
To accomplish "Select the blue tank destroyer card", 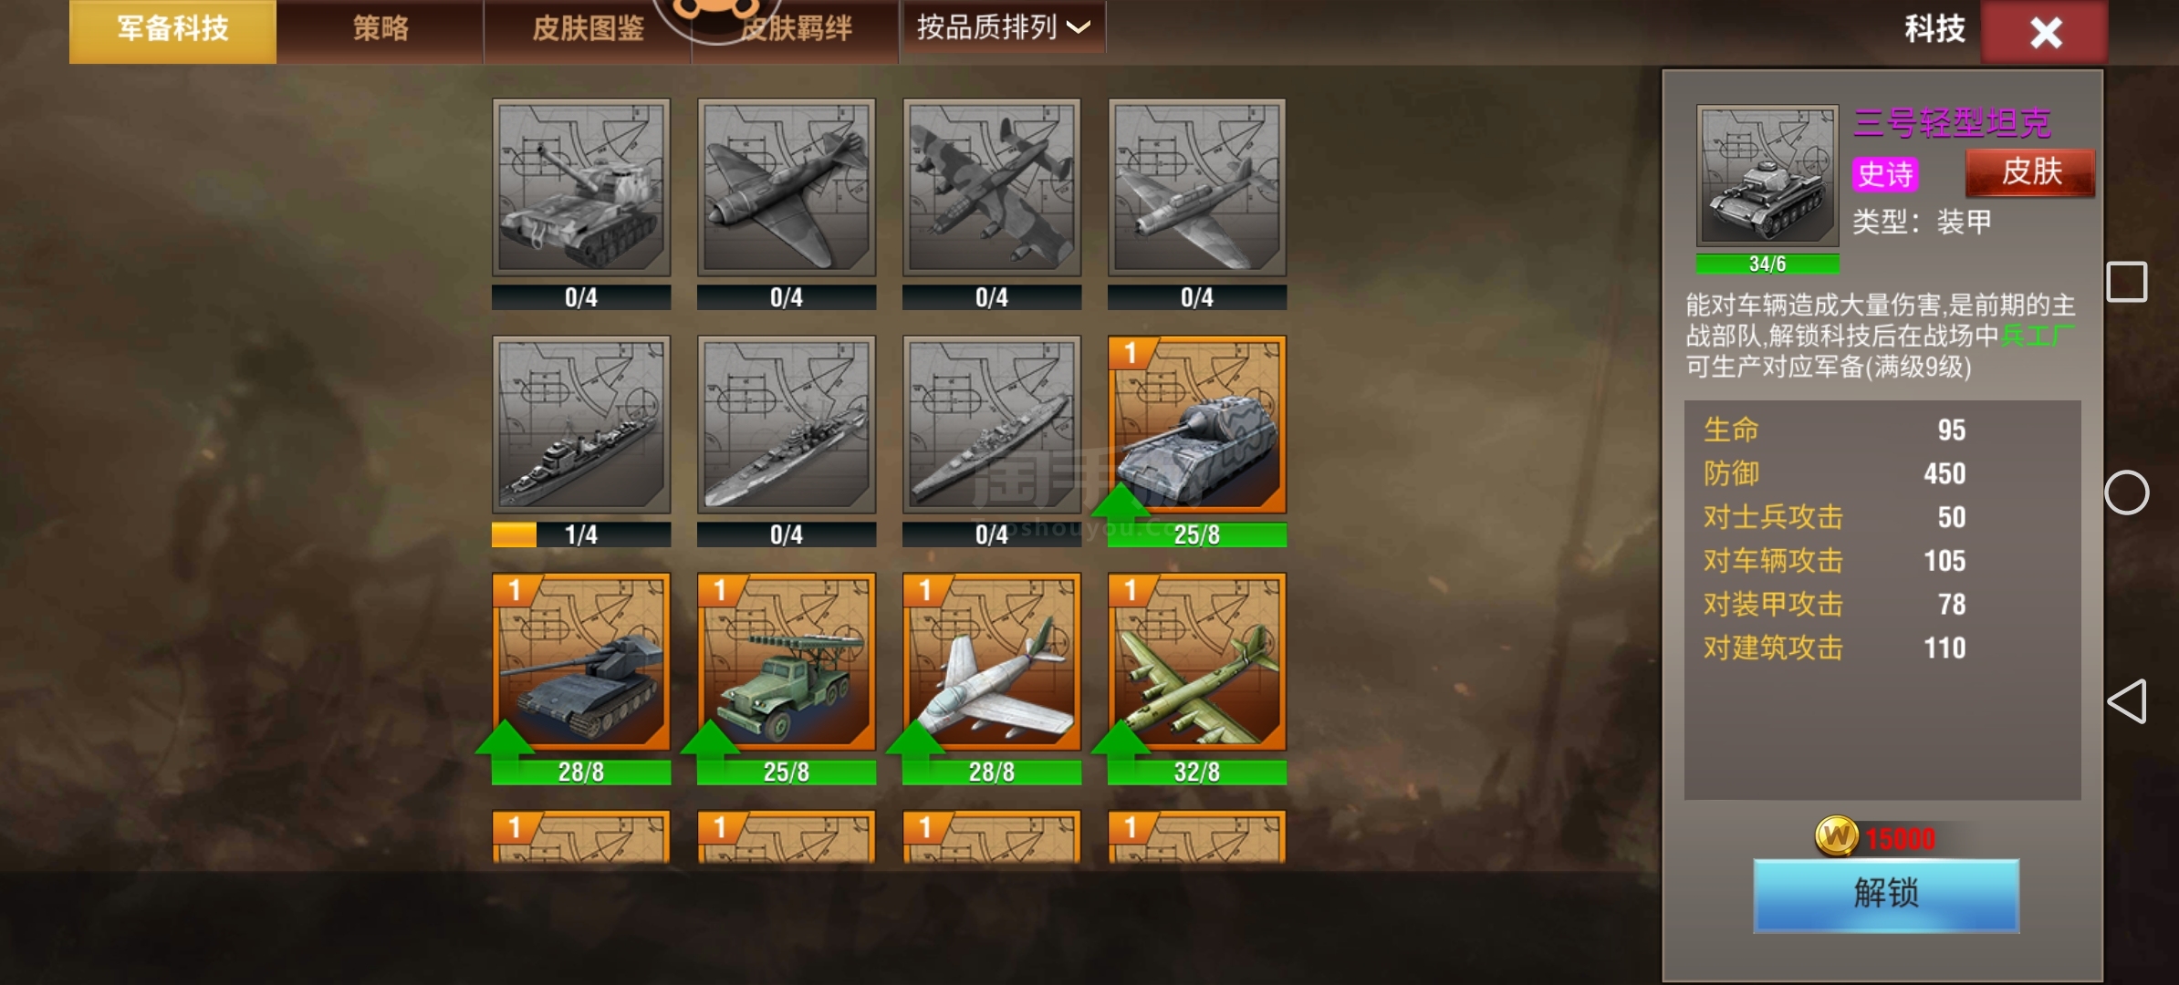I will [581, 662].
